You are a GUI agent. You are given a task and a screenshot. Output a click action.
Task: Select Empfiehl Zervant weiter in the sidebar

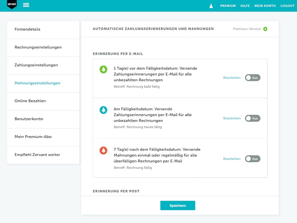(x=43, y=155)
